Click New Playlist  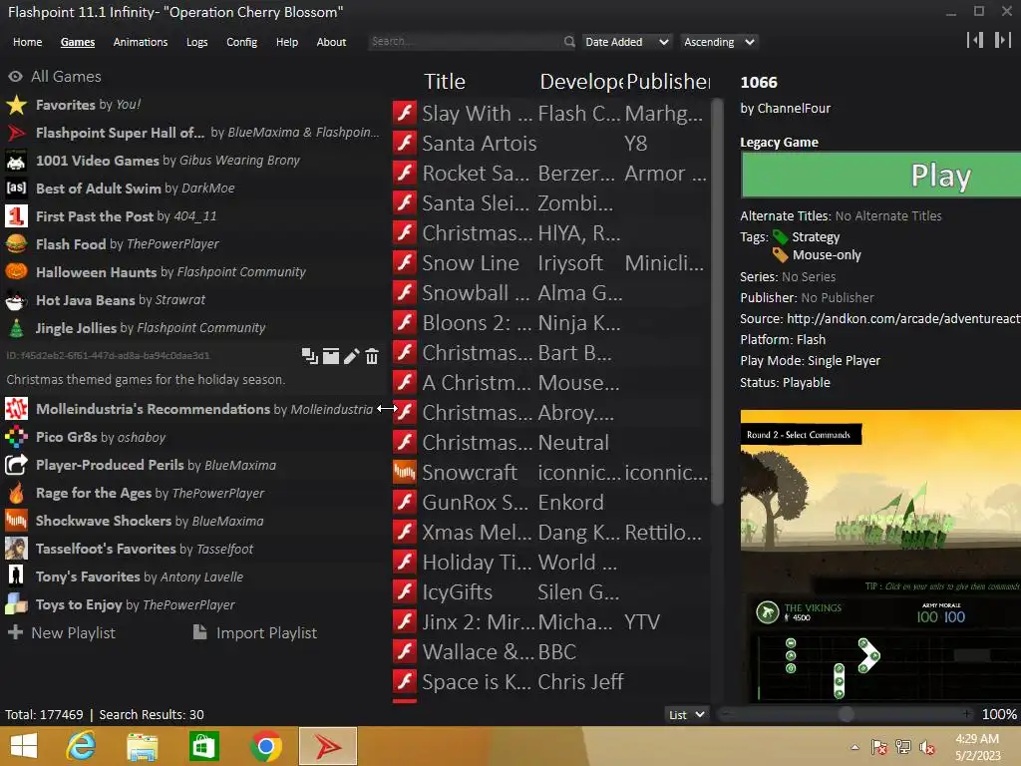click(x=61, y=632)
